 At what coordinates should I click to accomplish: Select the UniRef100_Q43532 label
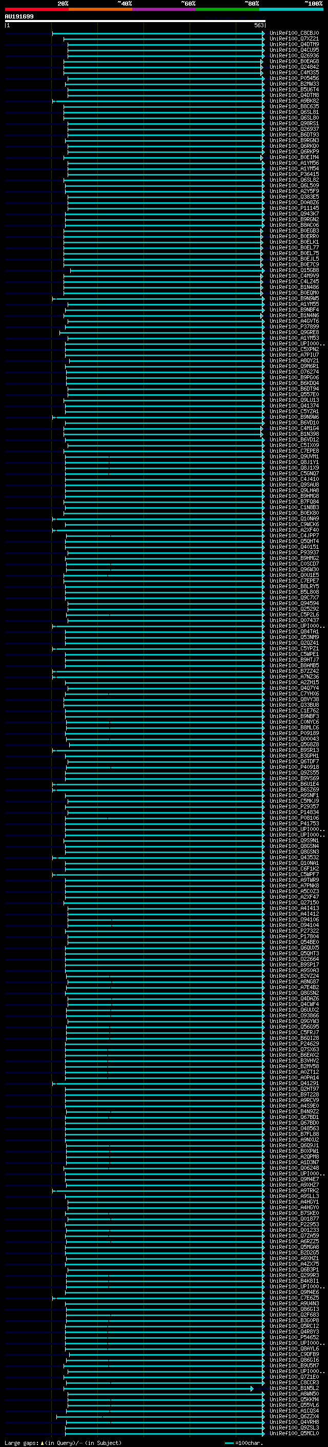pyautogui.click(x=294, y=857)
